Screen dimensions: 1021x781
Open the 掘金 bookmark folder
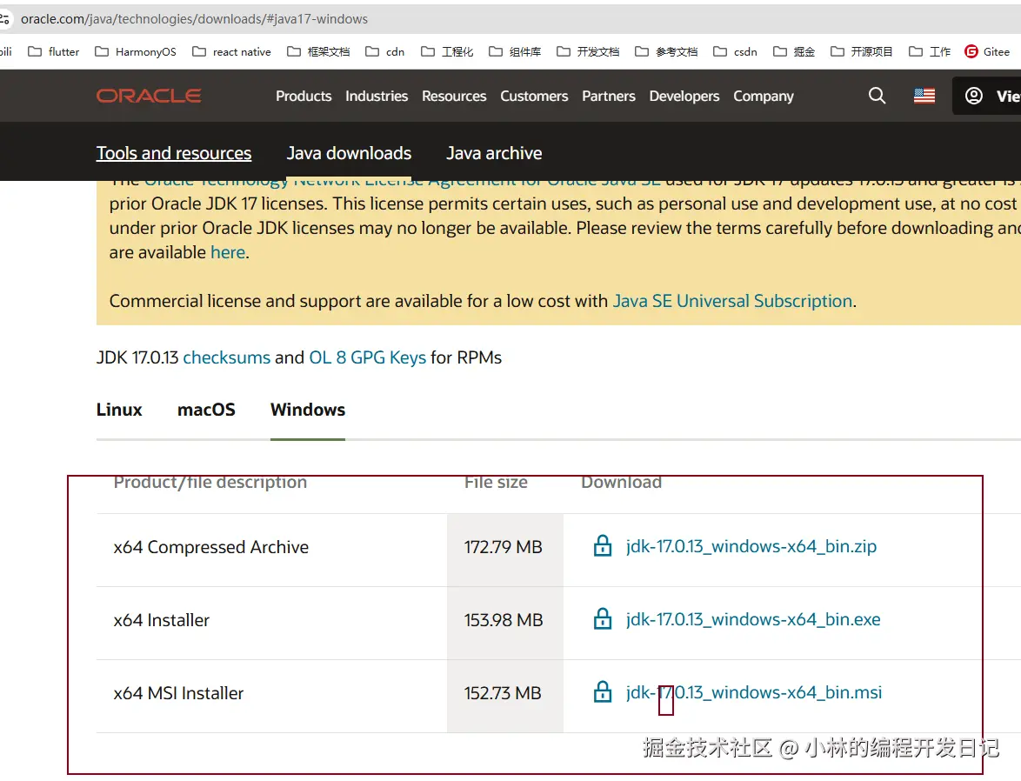point(794,51)
